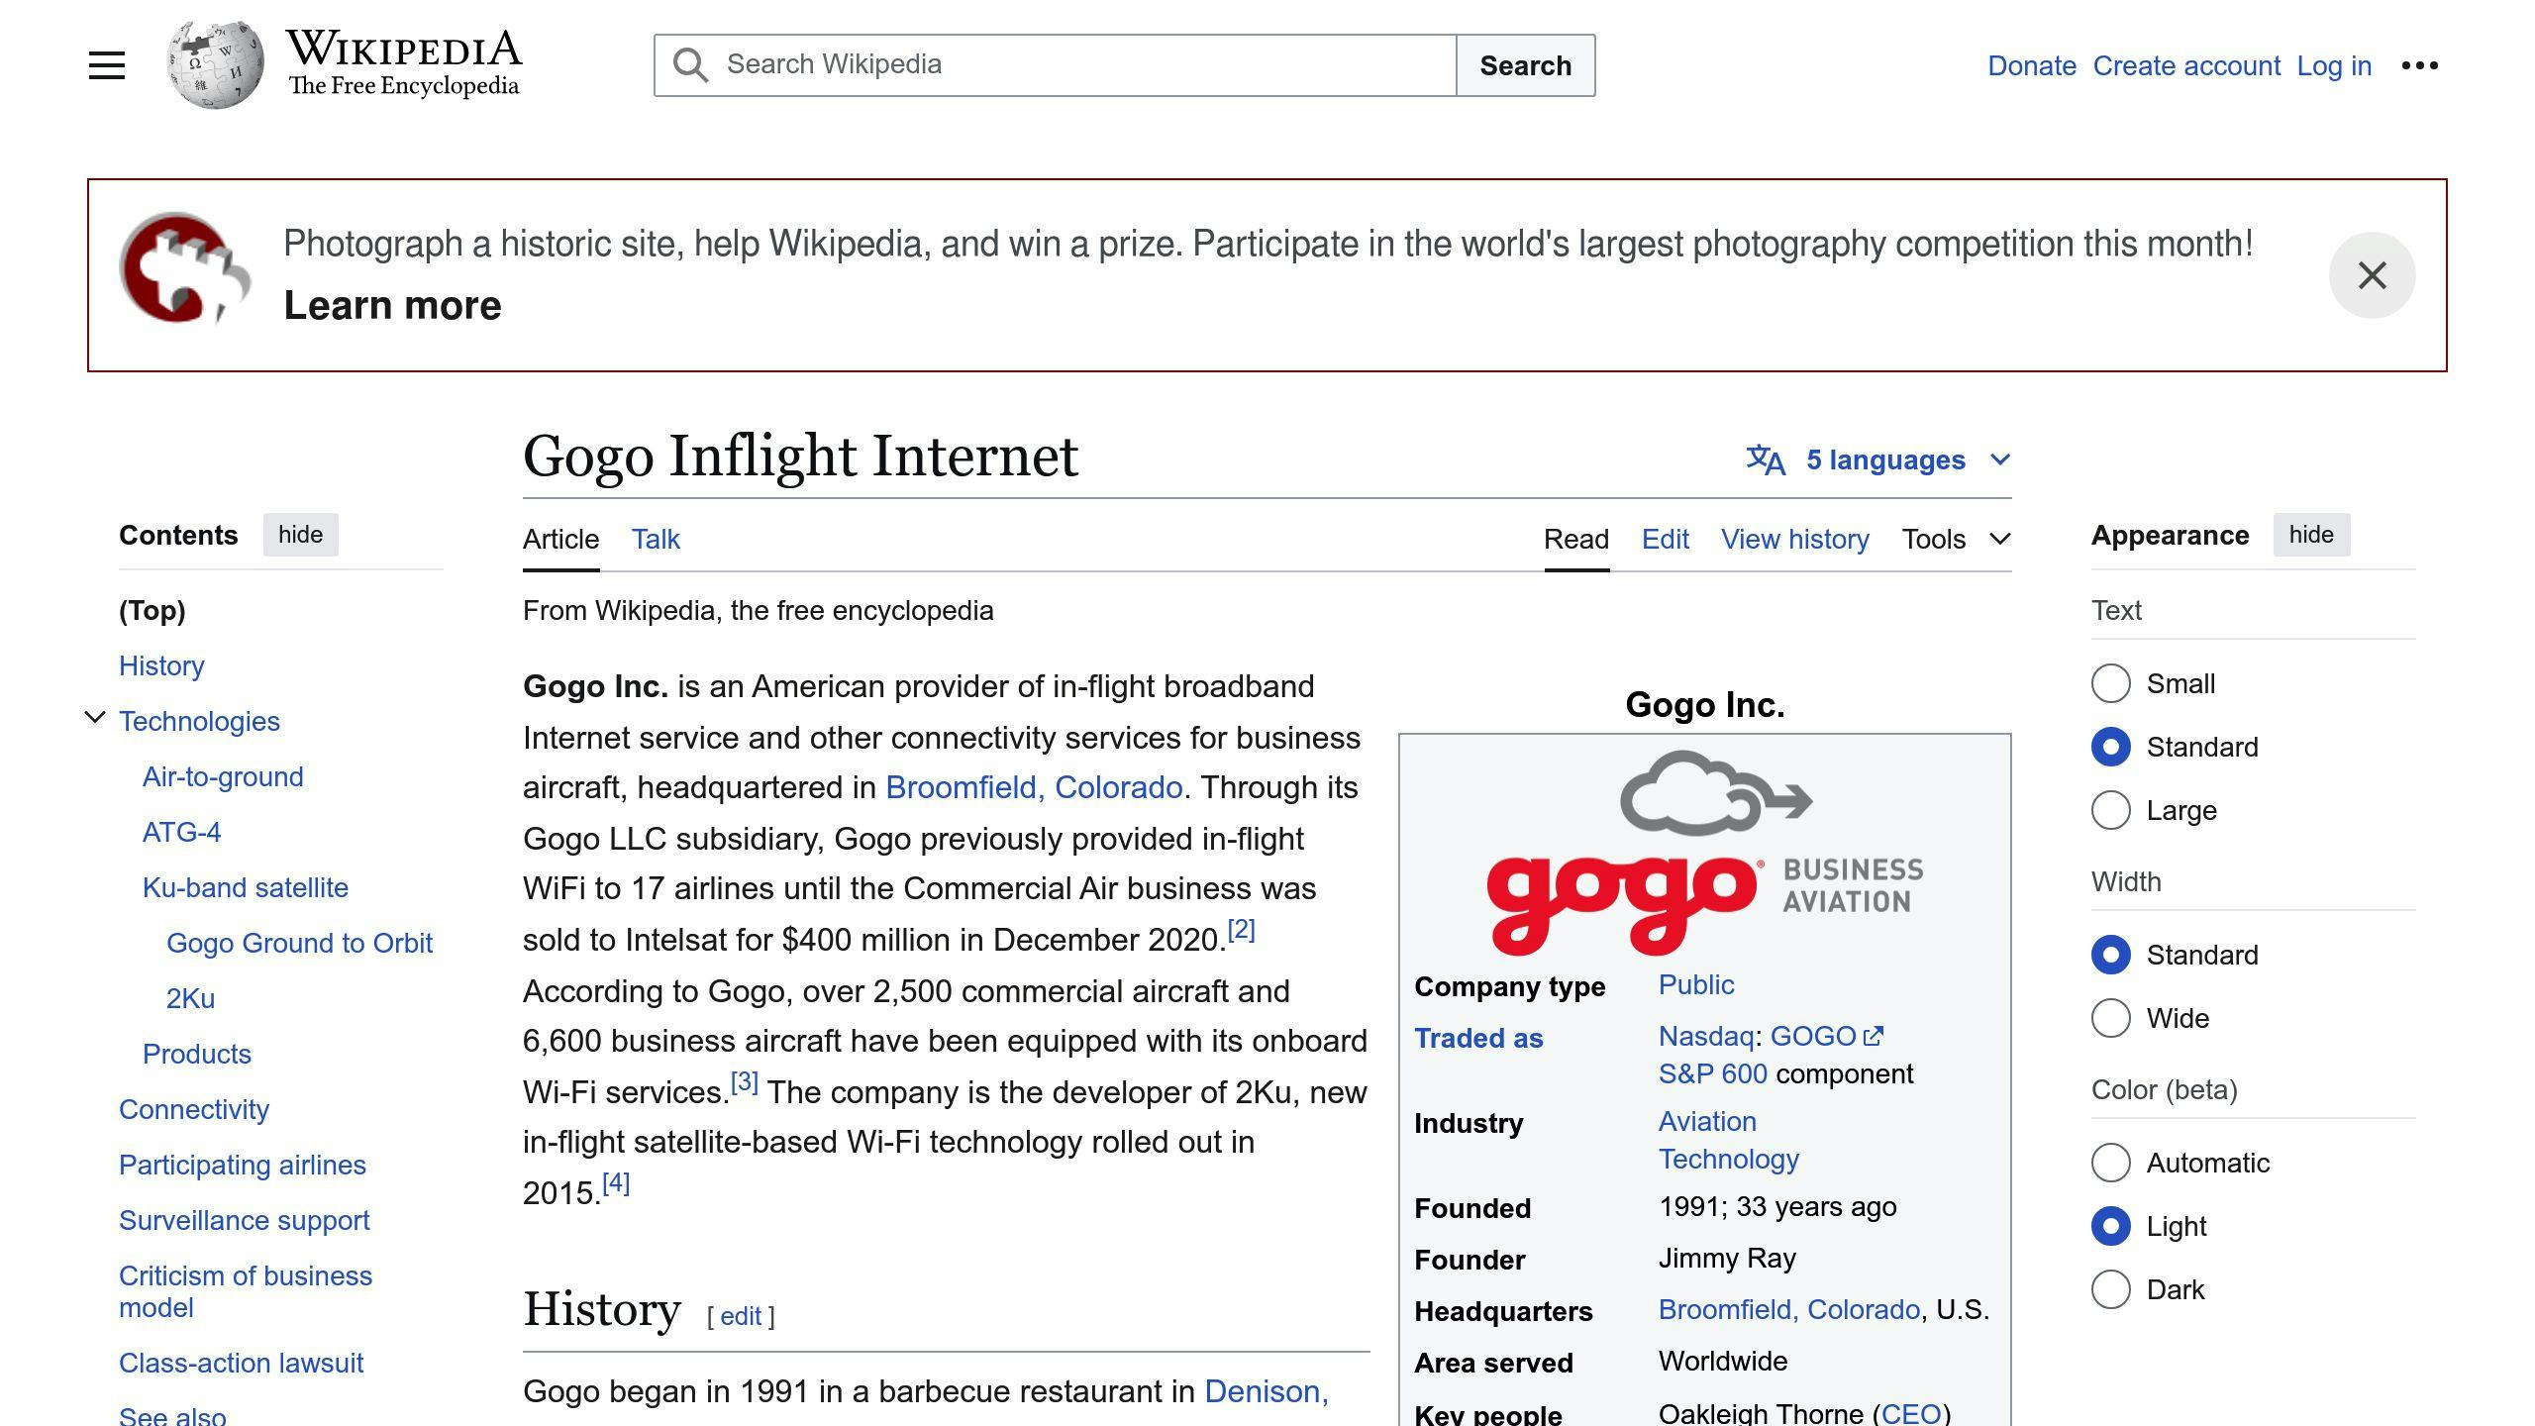
Task: Click the Search button
Action: 1525,65
